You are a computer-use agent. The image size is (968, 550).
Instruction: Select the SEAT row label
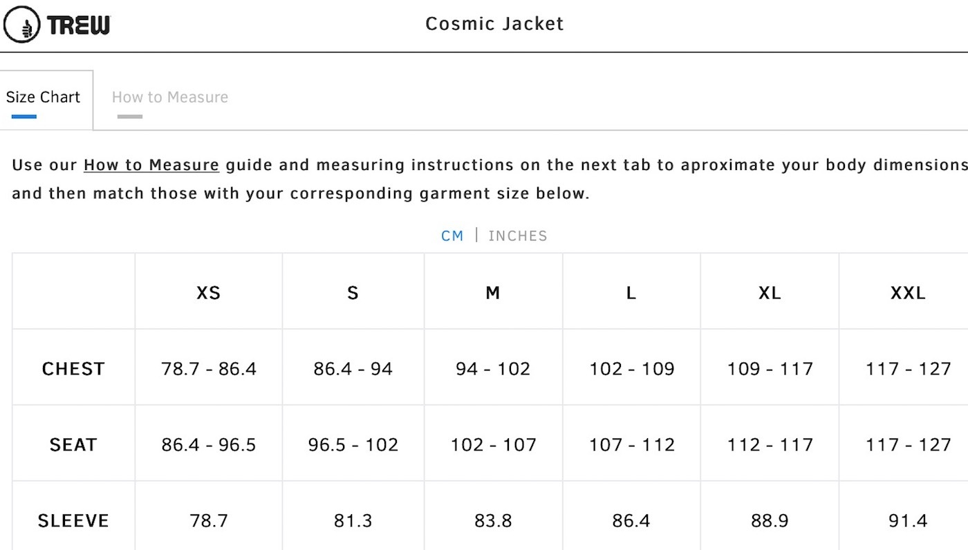click(x=73, y=445)
